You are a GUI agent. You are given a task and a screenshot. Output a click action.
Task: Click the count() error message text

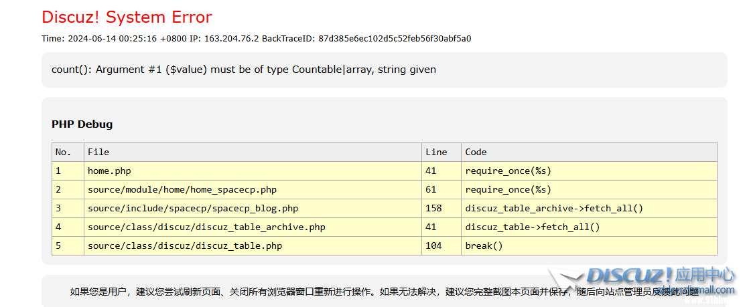[244, 70]
